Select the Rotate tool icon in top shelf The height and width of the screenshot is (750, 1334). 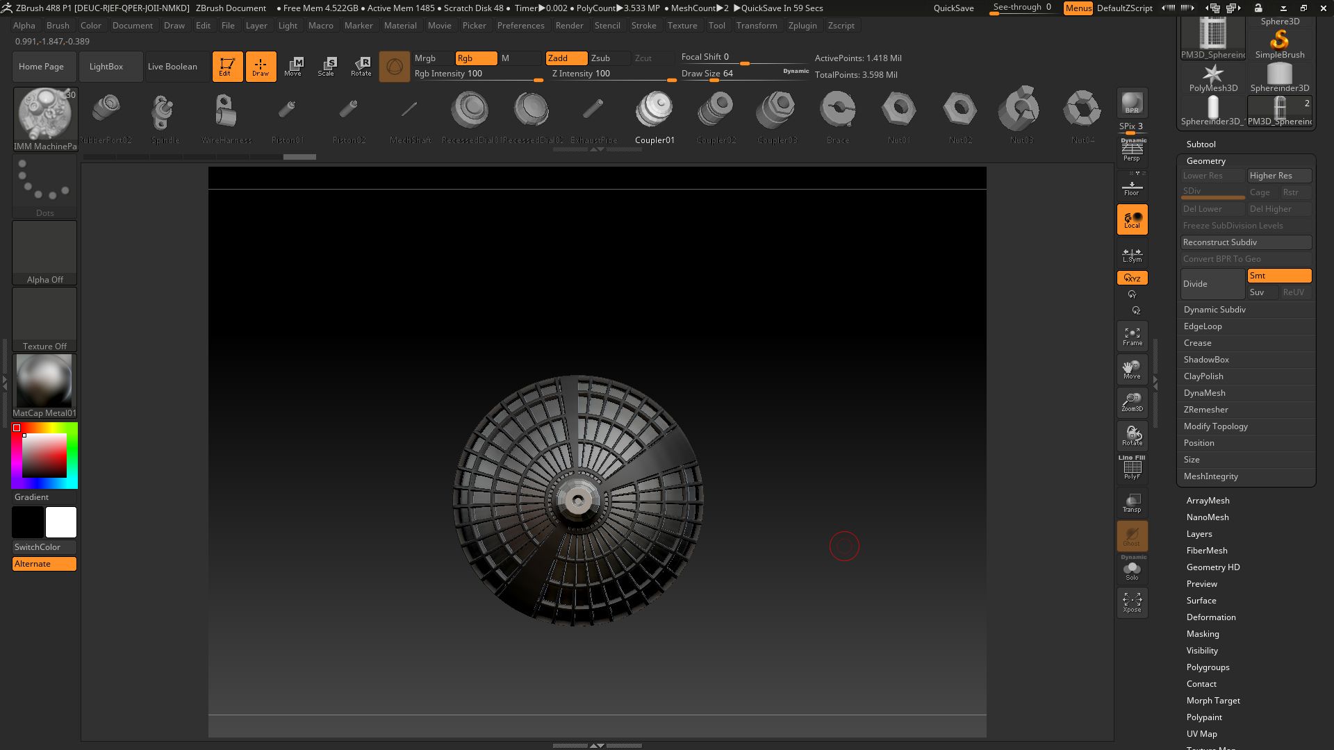[x=361, y=67]
